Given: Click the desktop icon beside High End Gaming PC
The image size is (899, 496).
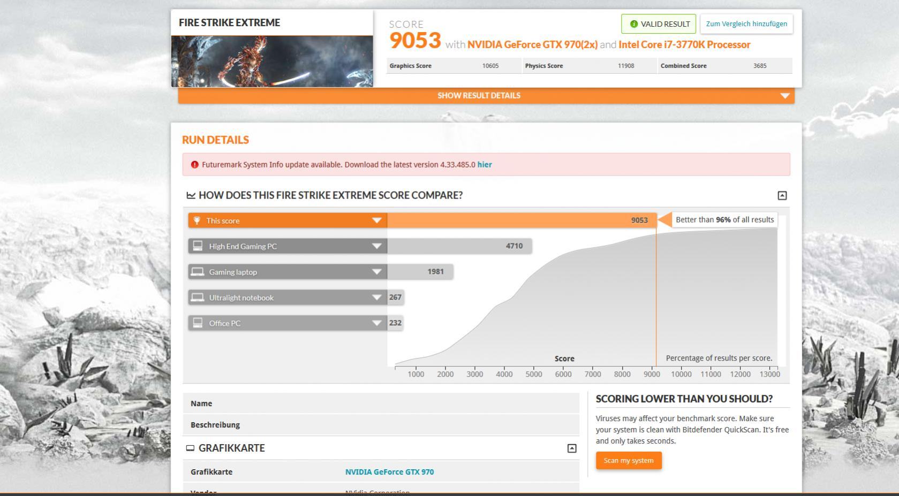Looking at the screenshot, I should [198, 246].
